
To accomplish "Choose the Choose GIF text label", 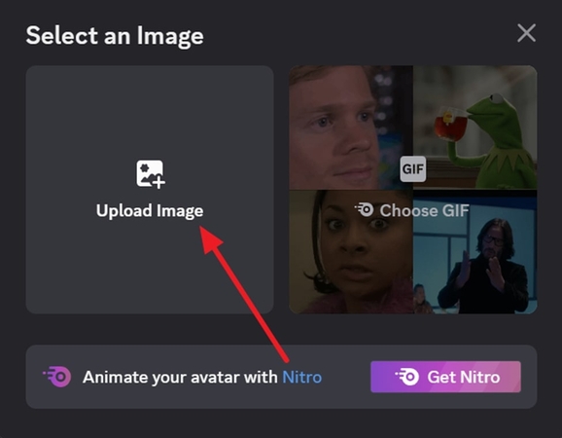I will pyautogui.click(x=424, y=210).
